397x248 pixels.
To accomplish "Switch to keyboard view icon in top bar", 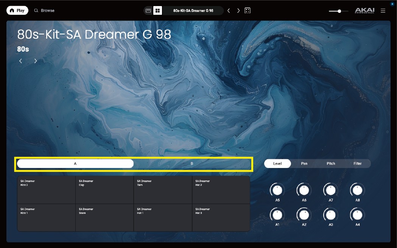I will tap(148, 11).
